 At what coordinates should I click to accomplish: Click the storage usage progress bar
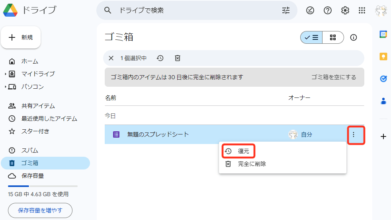pyautogui.click(x=43, y=186)
